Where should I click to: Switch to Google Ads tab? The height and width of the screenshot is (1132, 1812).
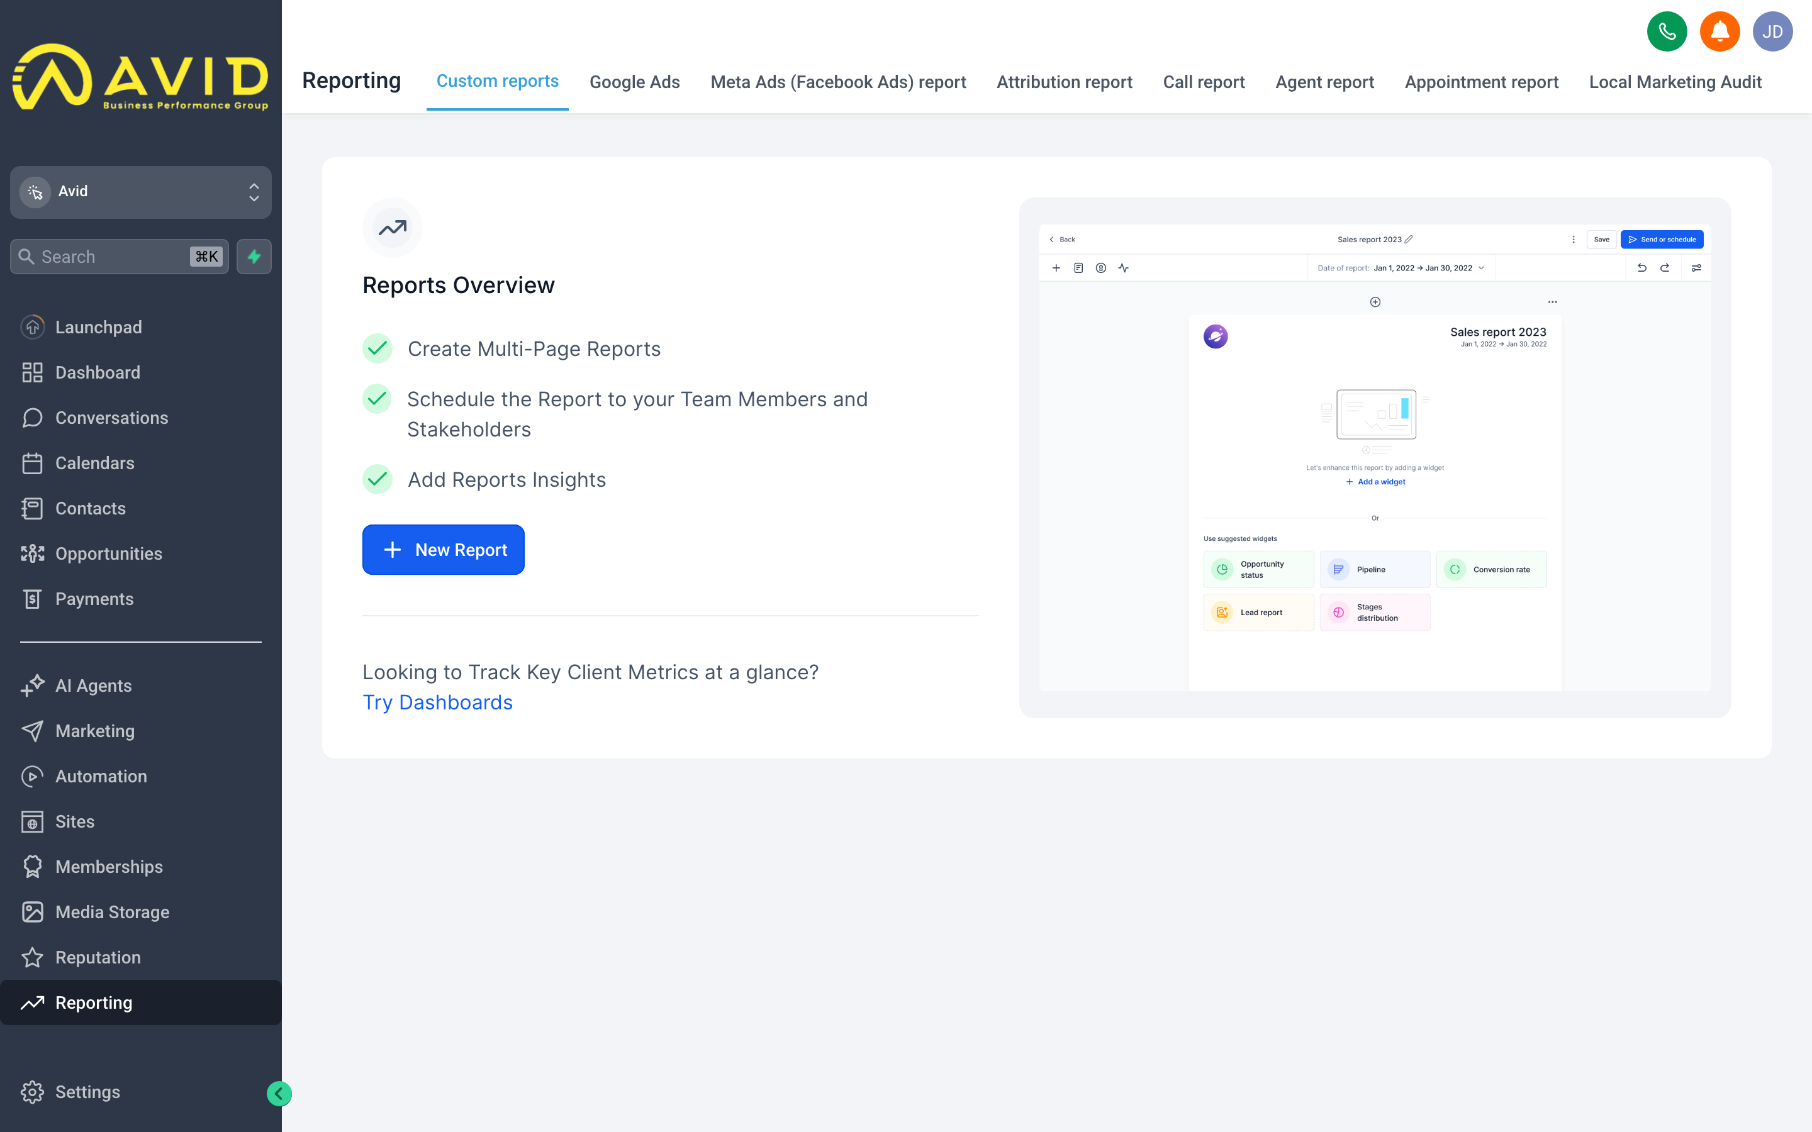pos(634,82)
